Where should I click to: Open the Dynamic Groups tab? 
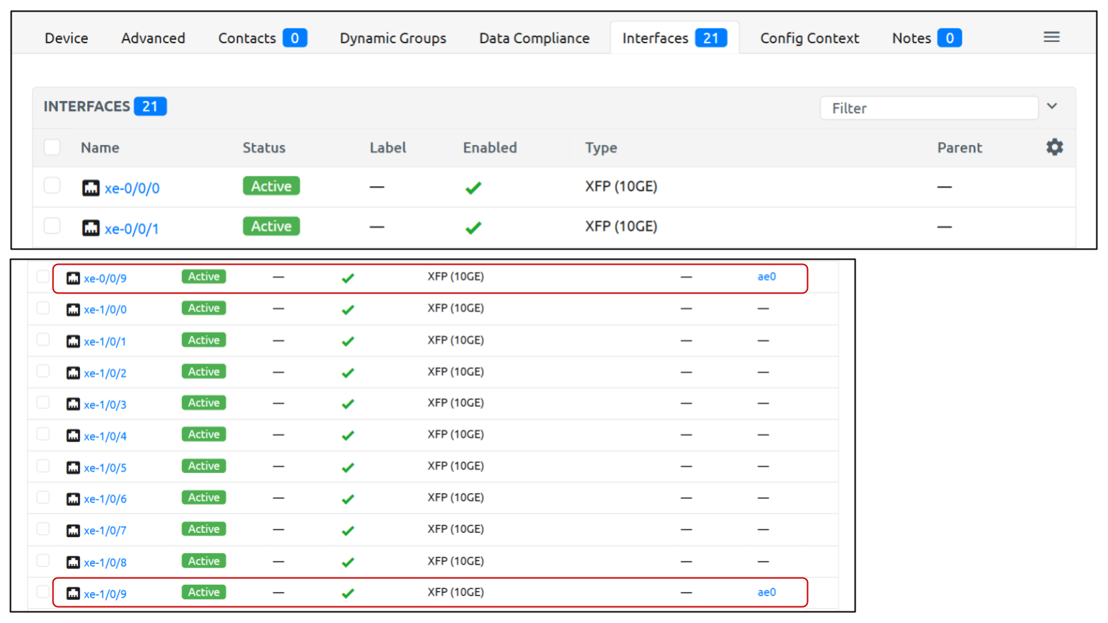pyautogui.click(x=392, y=38)
